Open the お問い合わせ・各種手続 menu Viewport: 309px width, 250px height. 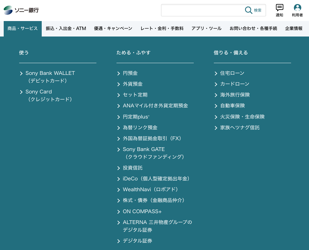tap(253, 28)
